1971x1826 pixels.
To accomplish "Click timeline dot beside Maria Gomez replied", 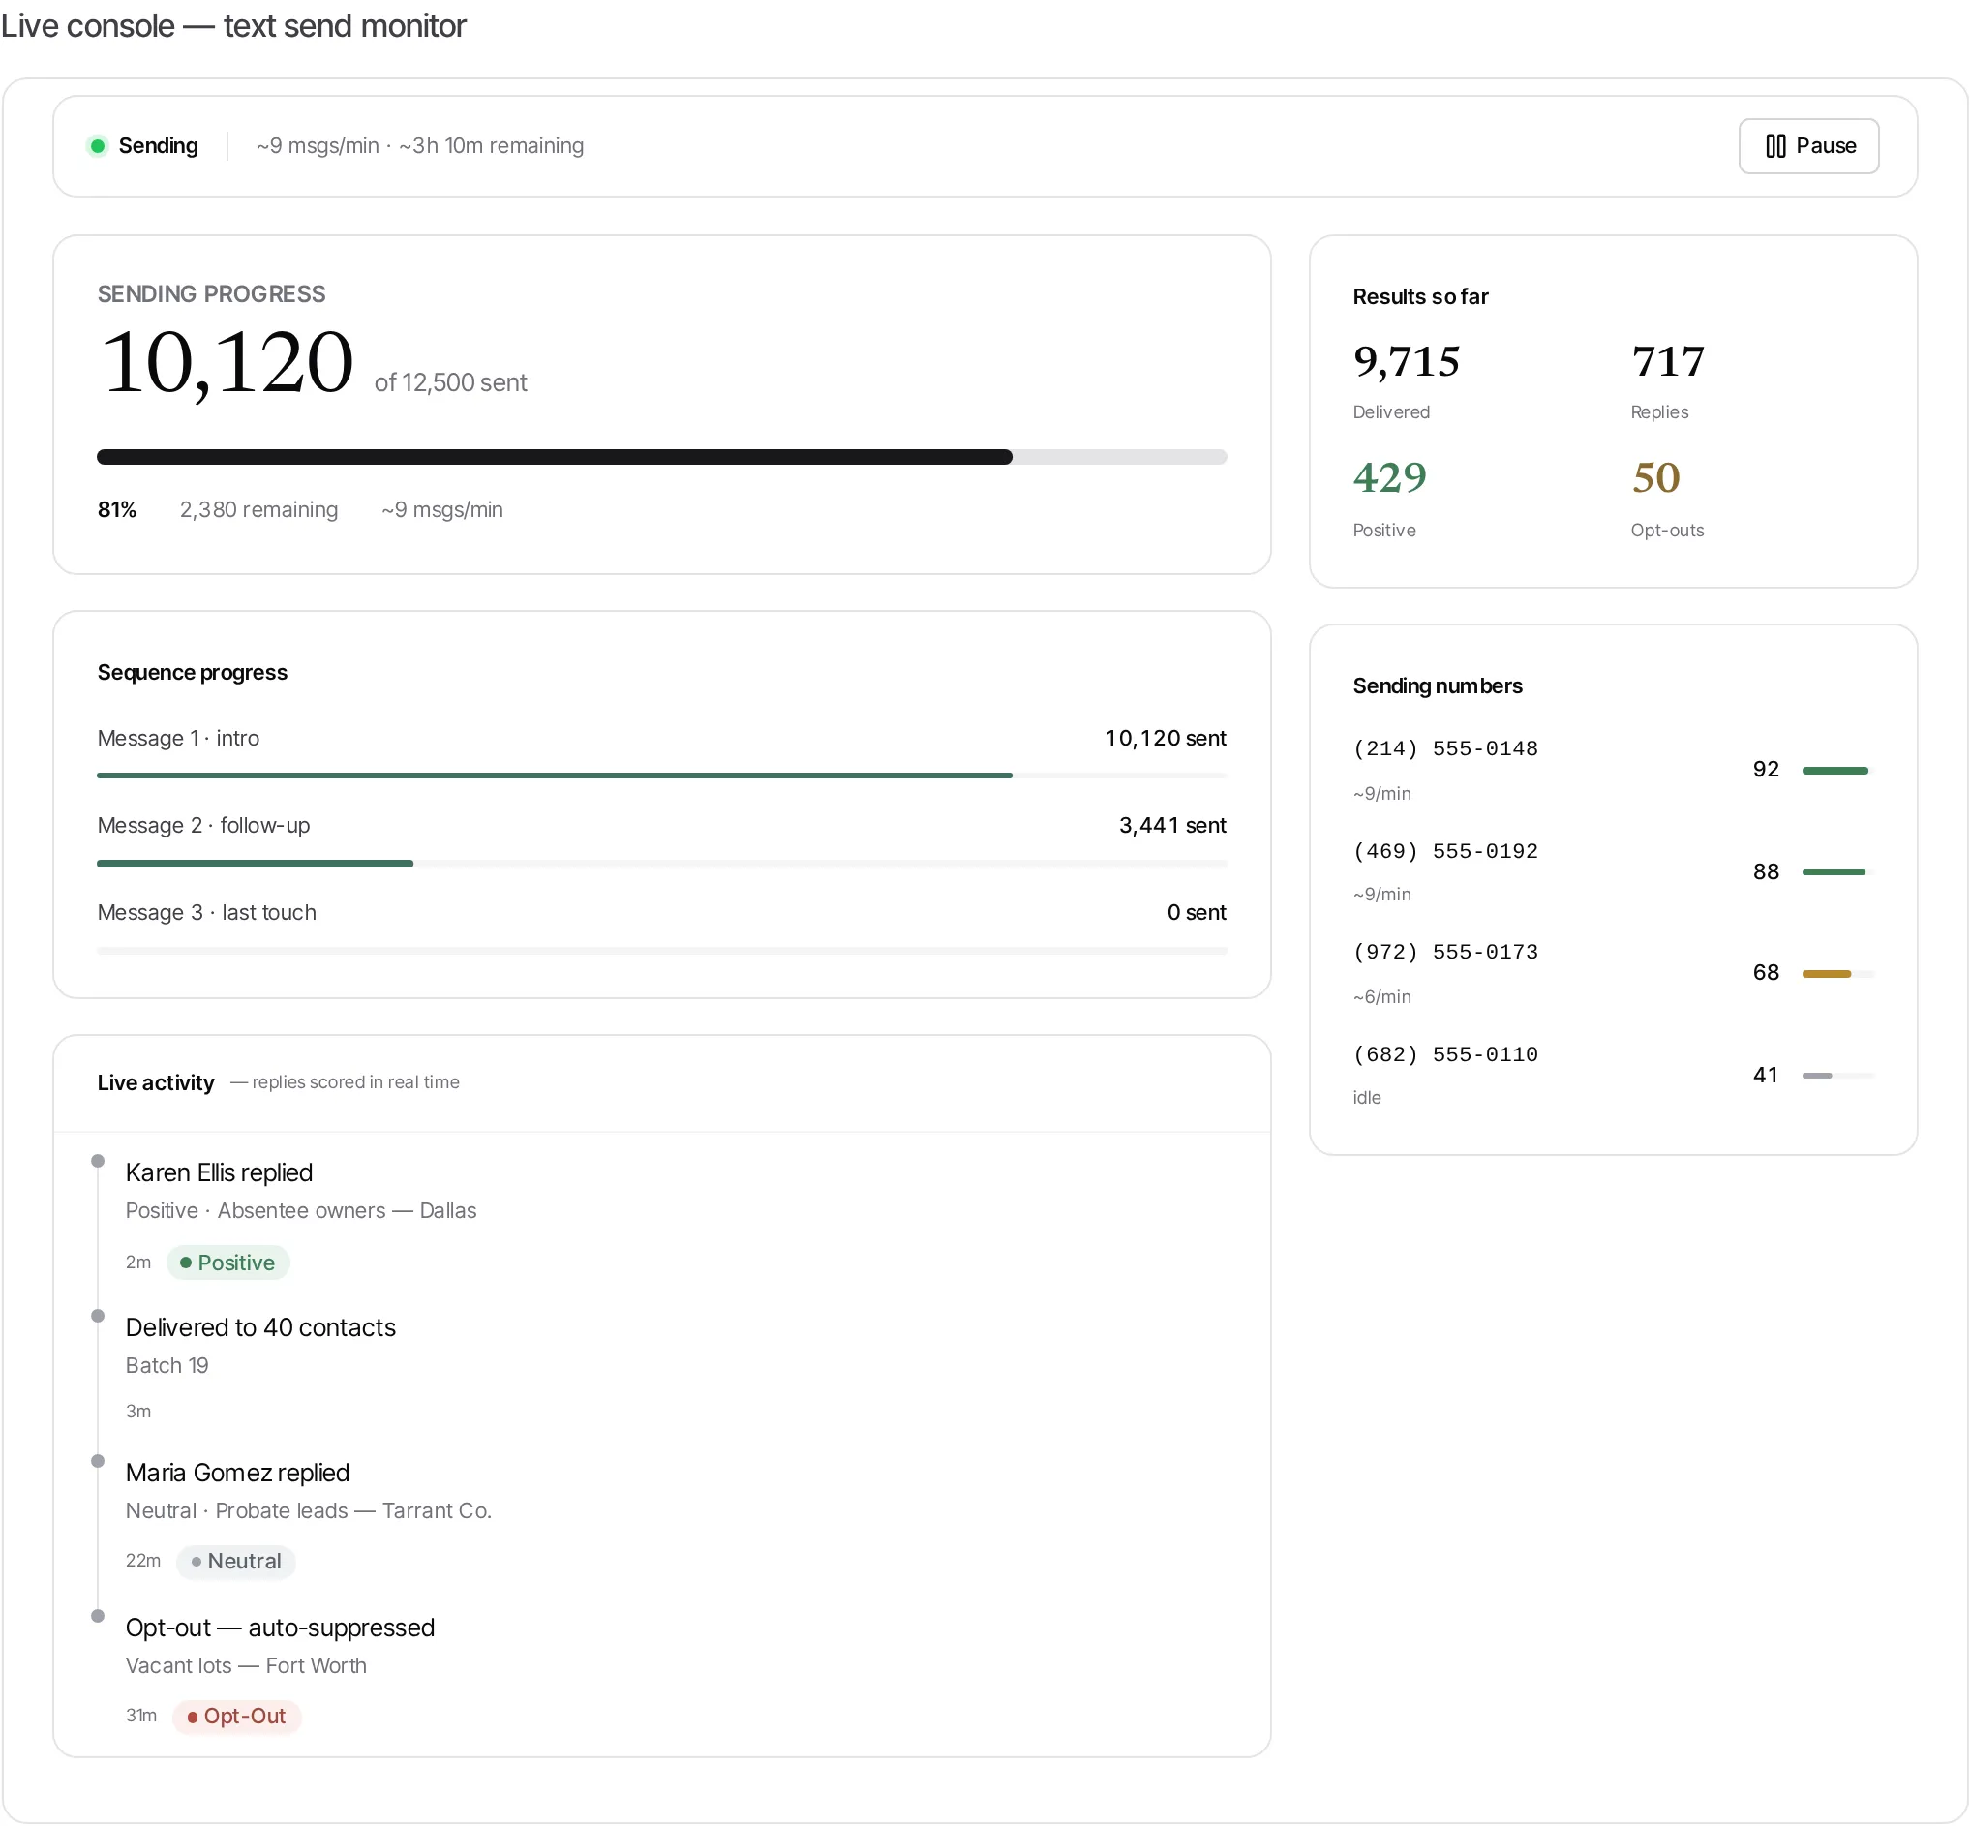I will tap(98, 1461).
